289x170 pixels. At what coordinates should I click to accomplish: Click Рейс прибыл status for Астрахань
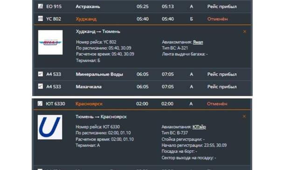(x=222, y=7)
